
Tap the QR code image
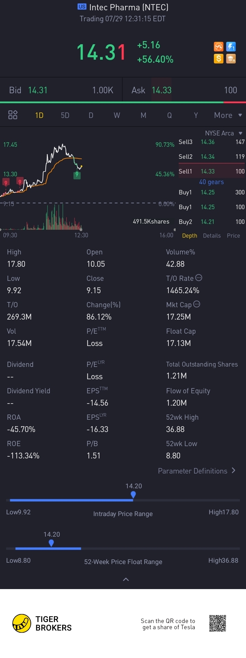click(218, 623)
